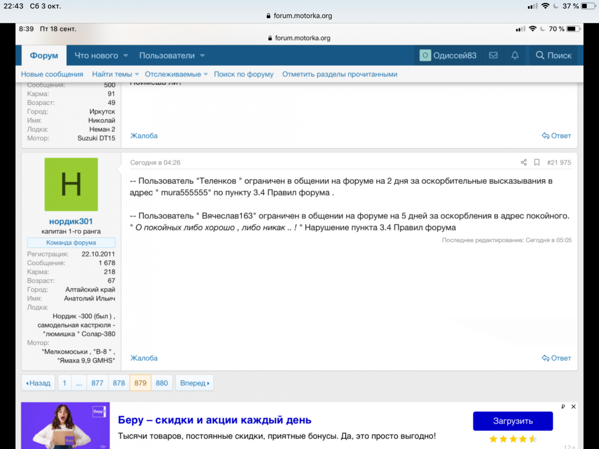Close the Беру advertisement banner
The image size is (599, 449).
(x=573, y=407)
